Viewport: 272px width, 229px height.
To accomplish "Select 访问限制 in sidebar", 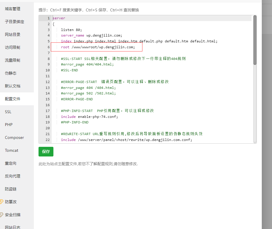I will [13, 47].
